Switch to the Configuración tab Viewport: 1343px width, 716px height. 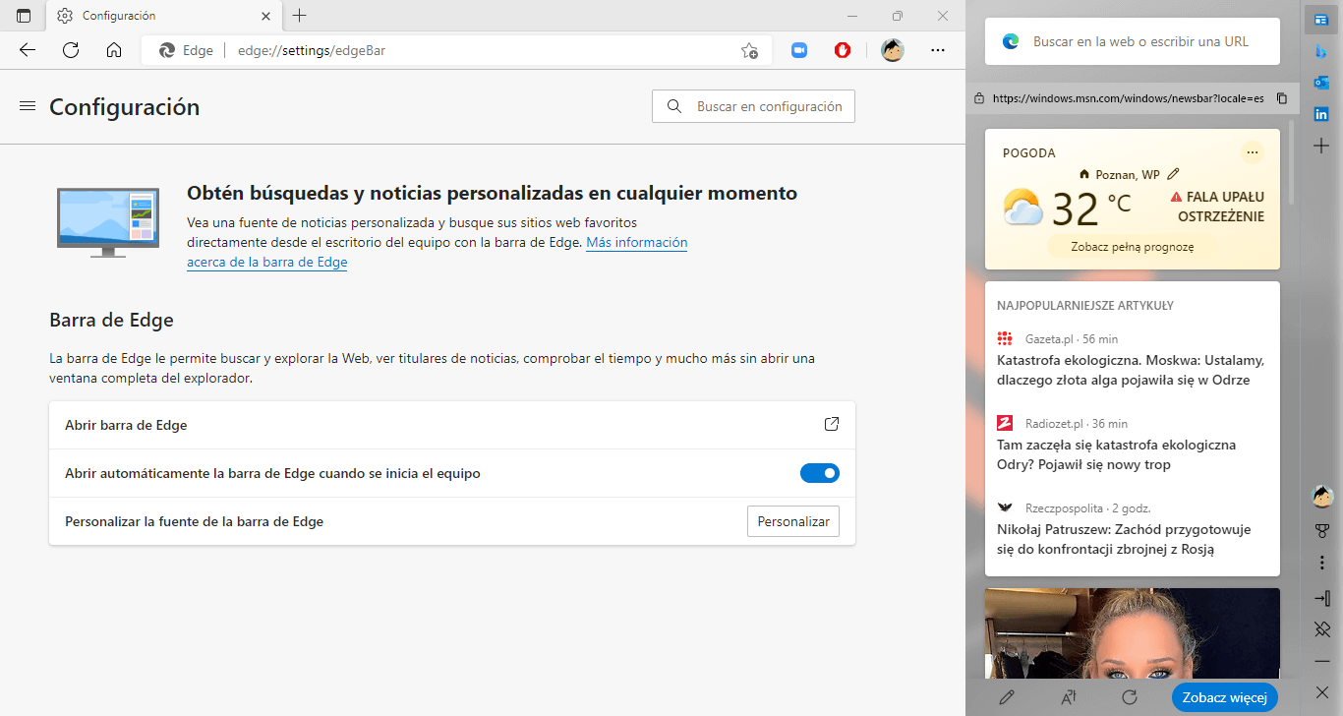pos(165,16)
